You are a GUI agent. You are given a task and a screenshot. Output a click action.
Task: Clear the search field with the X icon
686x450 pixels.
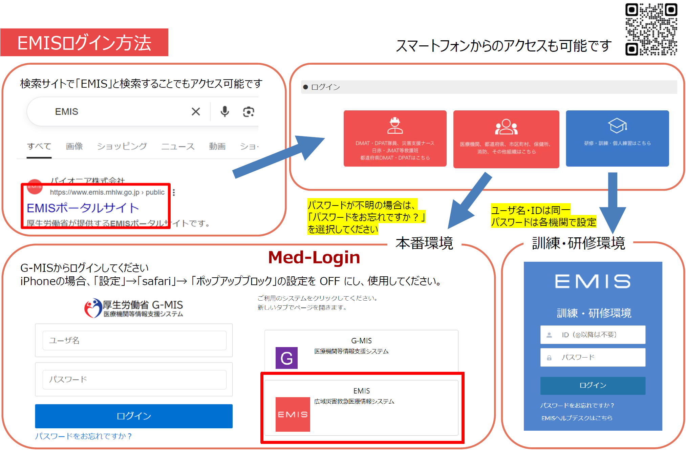tap(196, 112)
